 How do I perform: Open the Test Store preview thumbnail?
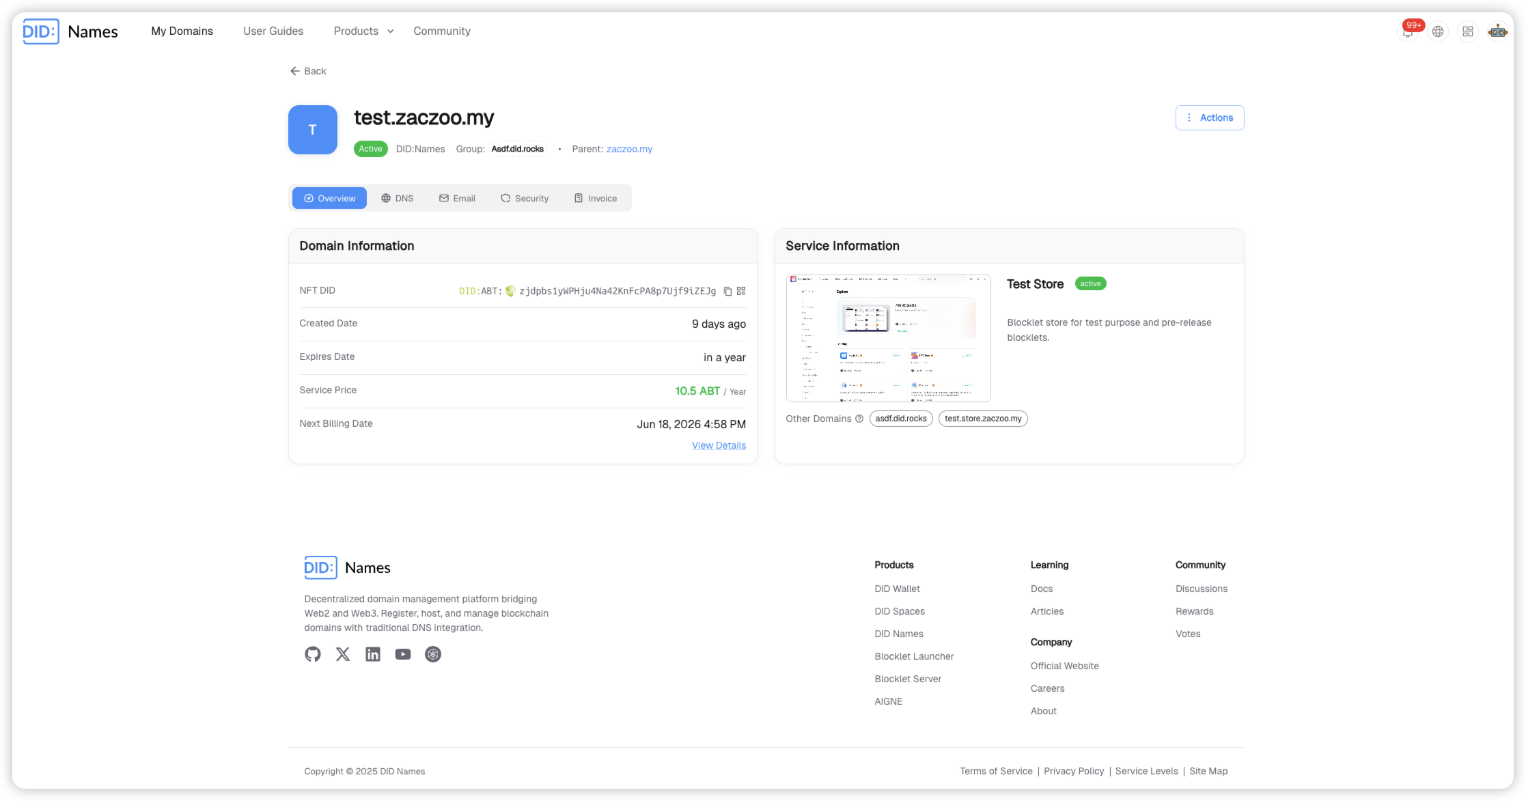(x=888, y=338)
